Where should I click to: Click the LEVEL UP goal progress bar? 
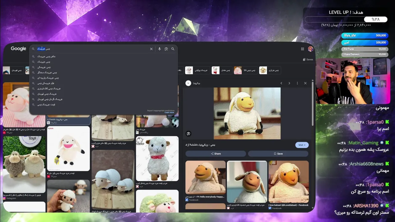(346, 19)
